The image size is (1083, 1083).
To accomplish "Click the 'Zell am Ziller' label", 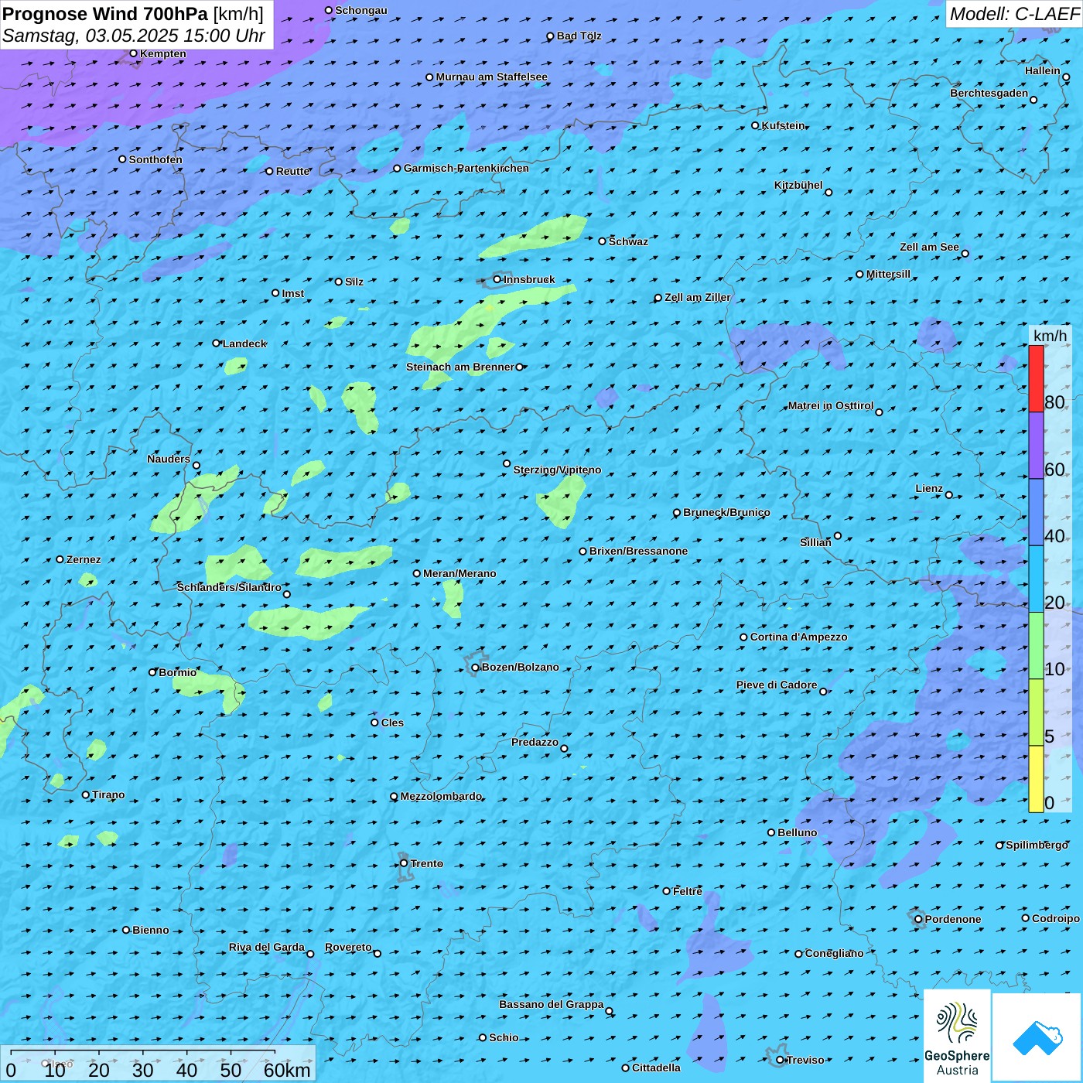I will pyautogui.click(x=698, y=297).
